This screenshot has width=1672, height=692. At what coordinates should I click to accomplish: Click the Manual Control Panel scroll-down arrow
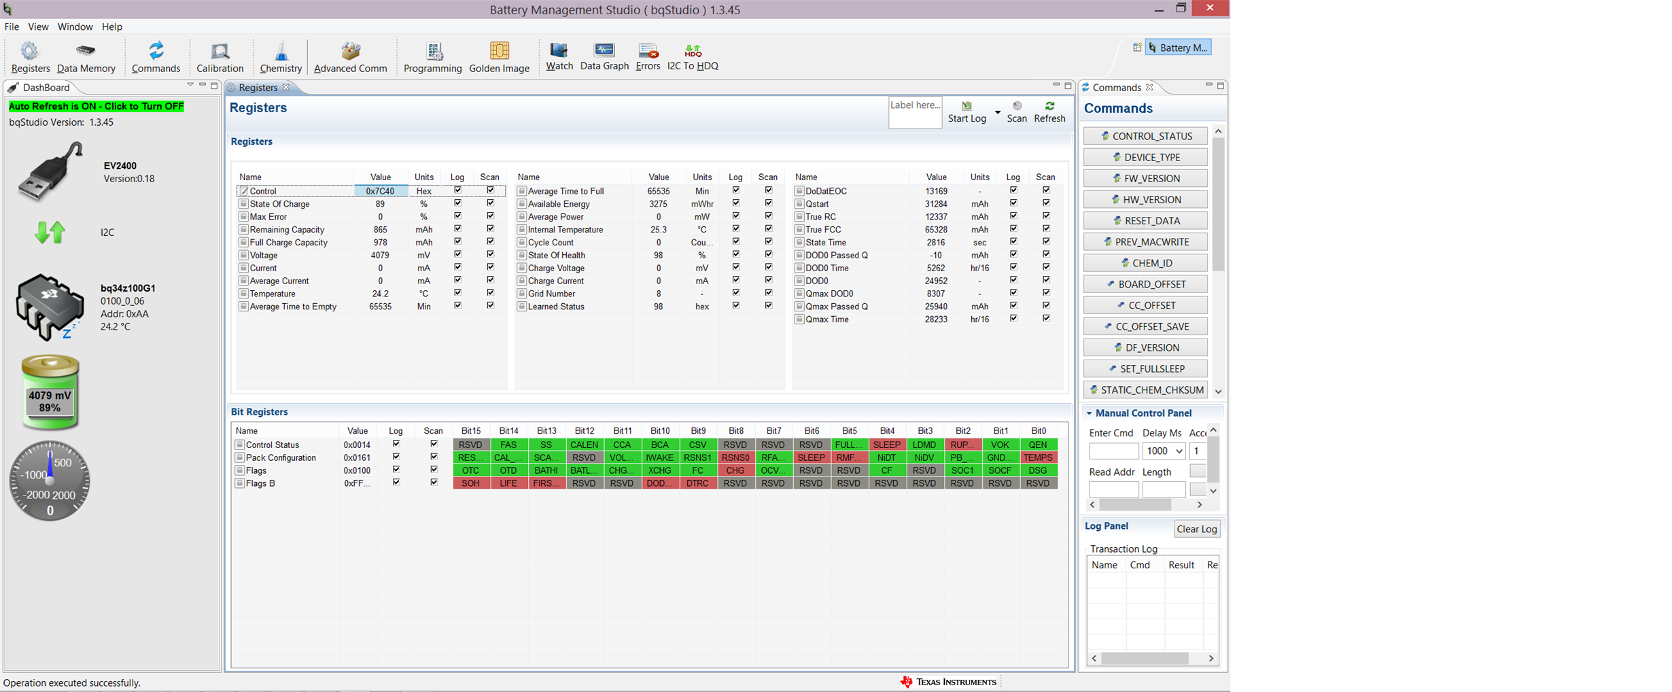click(x=1213, y=490)
